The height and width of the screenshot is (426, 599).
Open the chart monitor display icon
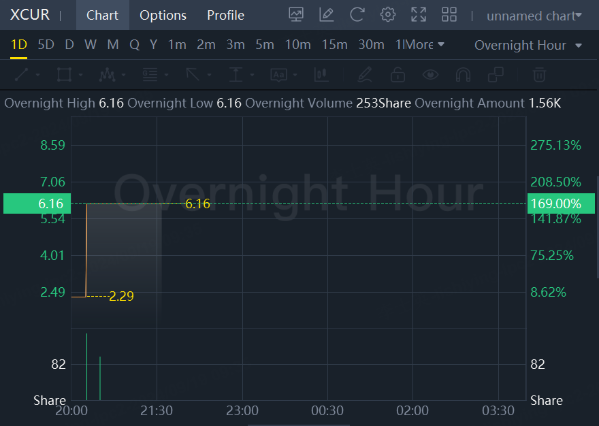click(296, 15)
